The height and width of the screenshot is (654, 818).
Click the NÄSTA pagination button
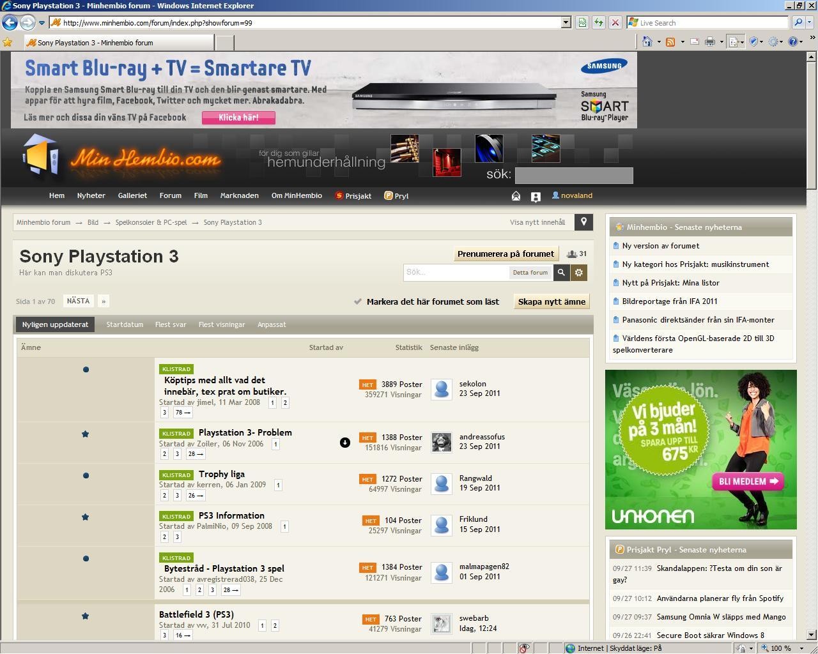[78, 301]
